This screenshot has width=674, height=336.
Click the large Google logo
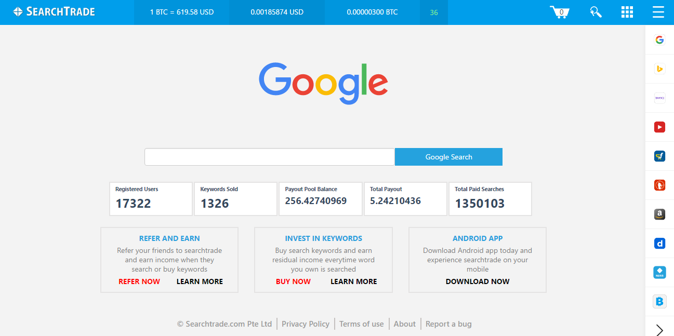point(323,83)
